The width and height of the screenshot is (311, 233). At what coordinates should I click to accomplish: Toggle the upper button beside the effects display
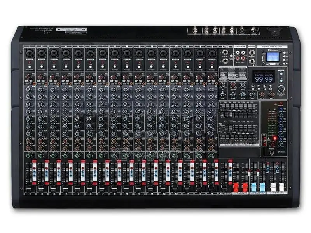(281, 74)
